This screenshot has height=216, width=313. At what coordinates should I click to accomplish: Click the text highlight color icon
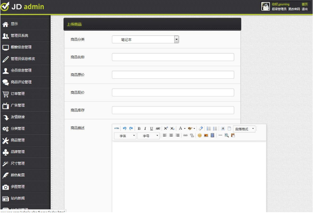[x=190, y=128]
